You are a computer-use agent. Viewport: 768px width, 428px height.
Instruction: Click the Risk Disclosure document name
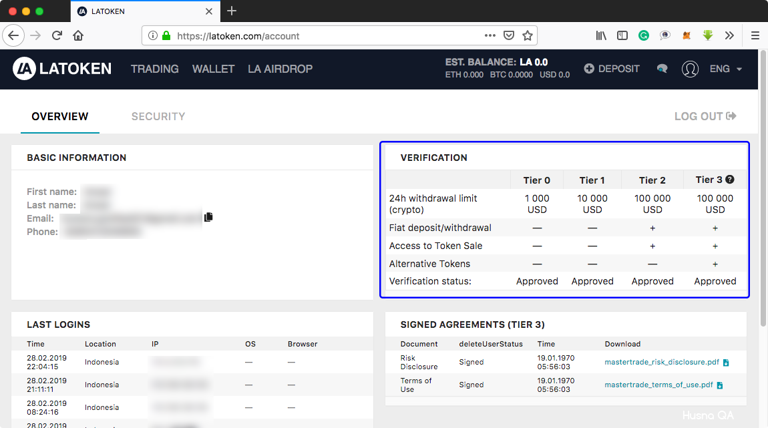tap(419, 363)
